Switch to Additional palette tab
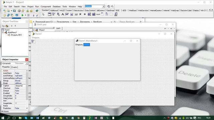Viewport: 214px width, 120px height. pyautogui.click(x=54, y=10)
